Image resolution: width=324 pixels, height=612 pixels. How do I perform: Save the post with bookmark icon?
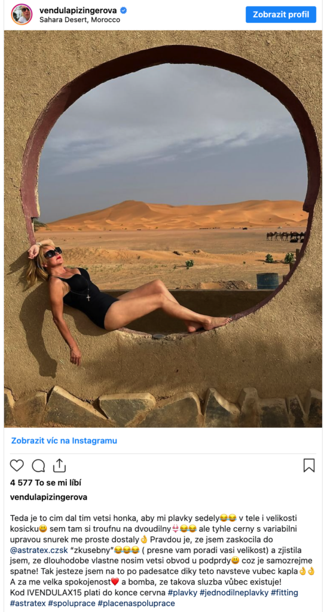(309, 465)
